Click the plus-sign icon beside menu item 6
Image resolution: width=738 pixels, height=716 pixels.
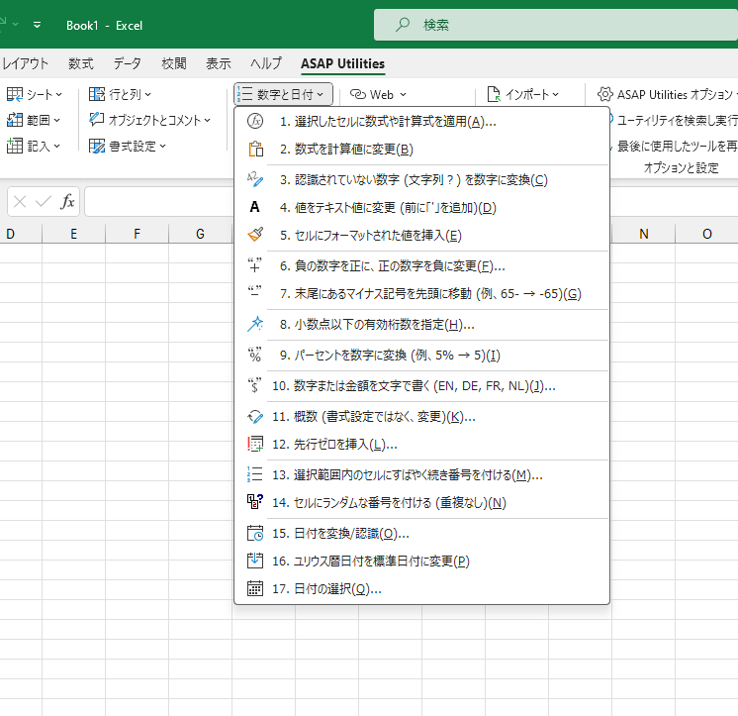coord(255,265)
